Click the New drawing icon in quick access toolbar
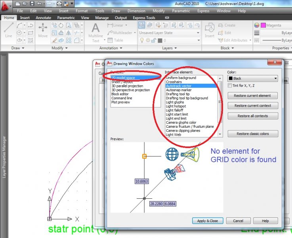This screenshot has width=292, height=238. point(18,3)
